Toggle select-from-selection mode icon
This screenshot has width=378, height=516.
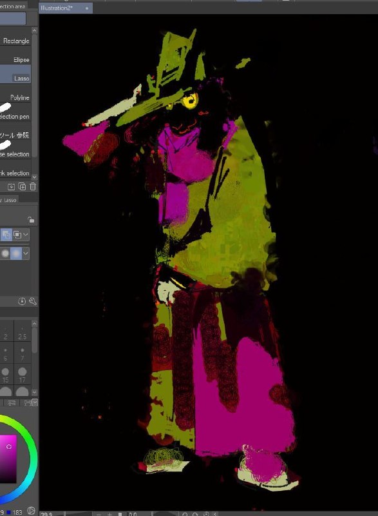[17, 235]
